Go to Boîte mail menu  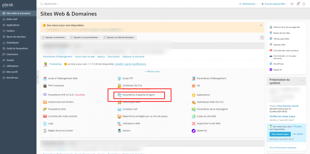[18, 19]
